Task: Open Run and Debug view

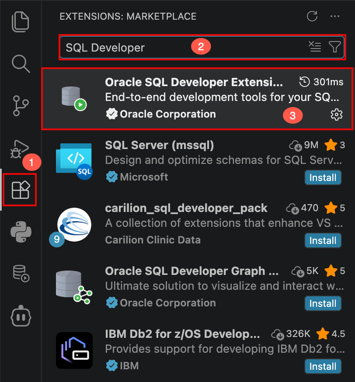Action: (20, 149)
